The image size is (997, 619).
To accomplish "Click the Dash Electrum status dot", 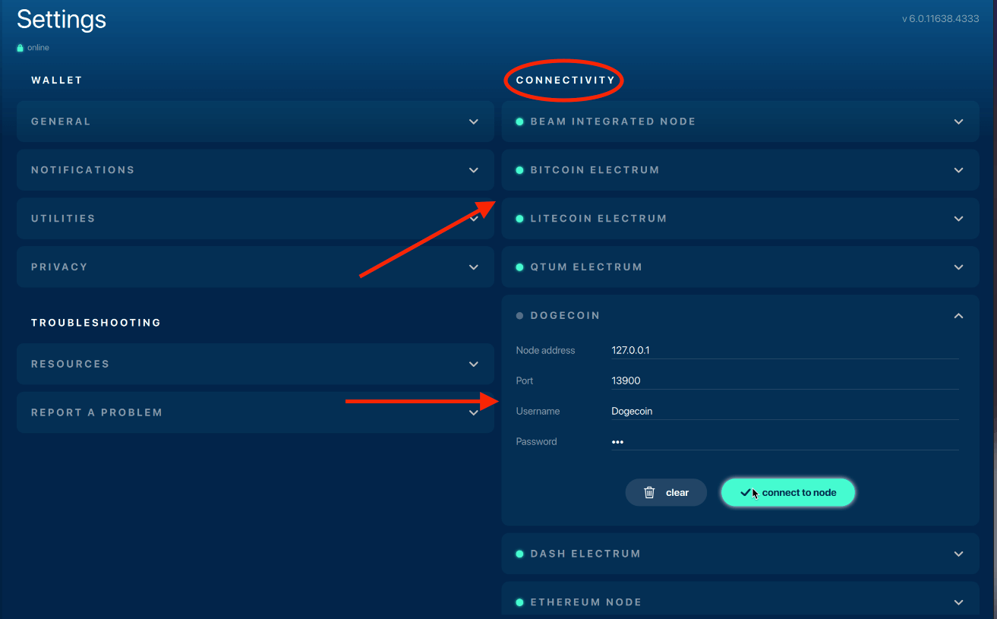I will [x=519, y=554].
